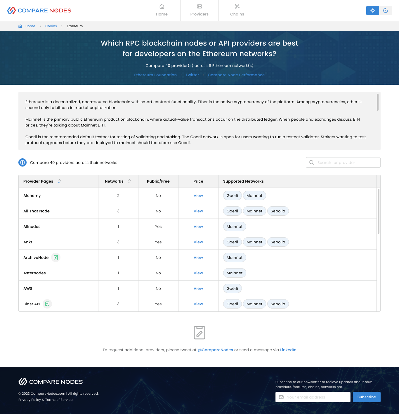Open Privacy Policy & Terms of Service
The width and height of the screenshot is (399, 414).
46,400
